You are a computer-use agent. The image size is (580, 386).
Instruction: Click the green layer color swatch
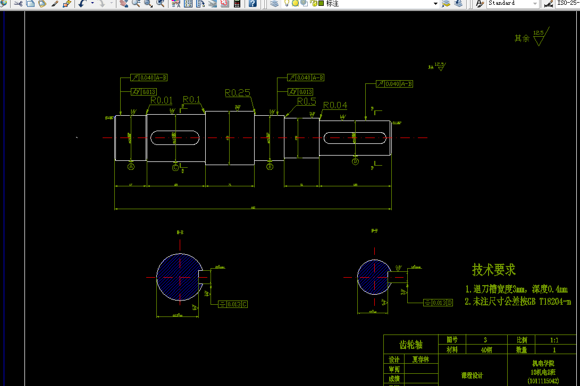coord(321,3)
